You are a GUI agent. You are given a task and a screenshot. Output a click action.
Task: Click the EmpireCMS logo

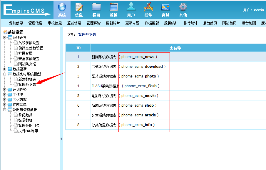point(27,10)
